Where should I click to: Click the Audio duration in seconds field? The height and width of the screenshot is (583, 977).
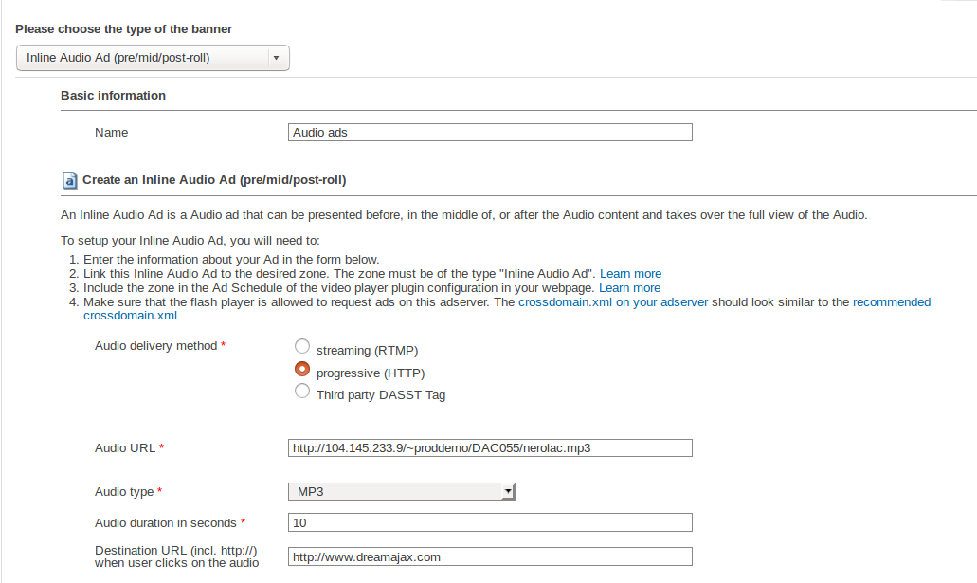pos(489,522)
